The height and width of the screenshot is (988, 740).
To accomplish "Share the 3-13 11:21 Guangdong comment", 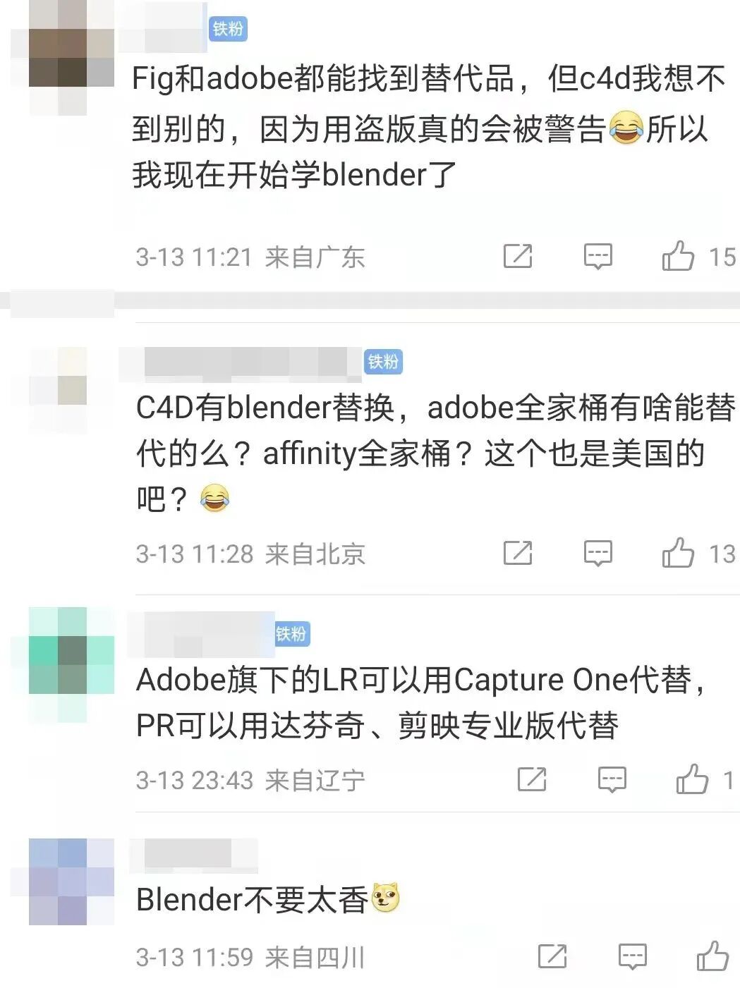I will (518, 256).
